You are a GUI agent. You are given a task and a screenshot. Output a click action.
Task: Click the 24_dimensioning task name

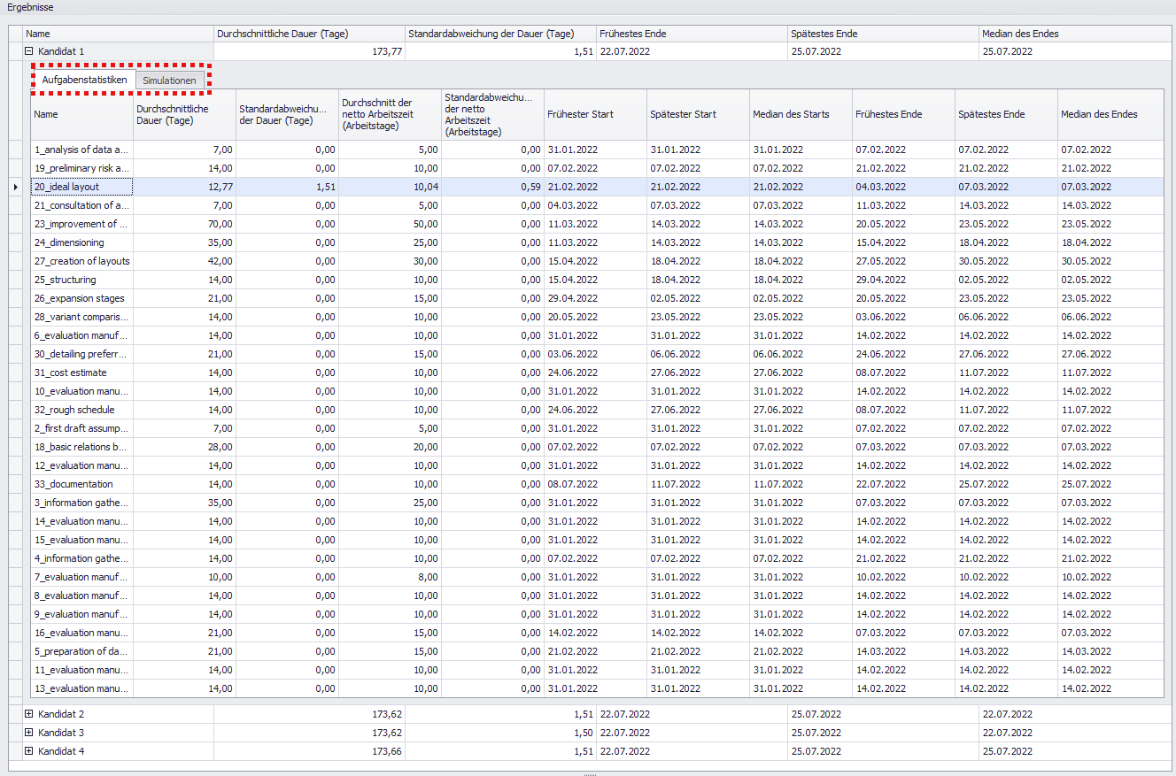[x=69, y=242]
